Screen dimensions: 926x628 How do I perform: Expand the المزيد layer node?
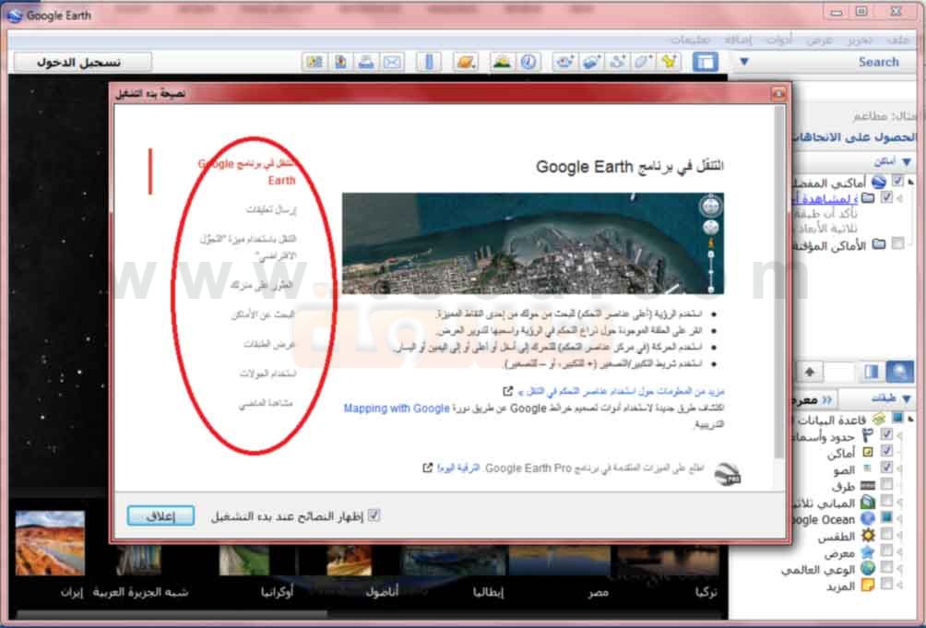tap(900, 586)
